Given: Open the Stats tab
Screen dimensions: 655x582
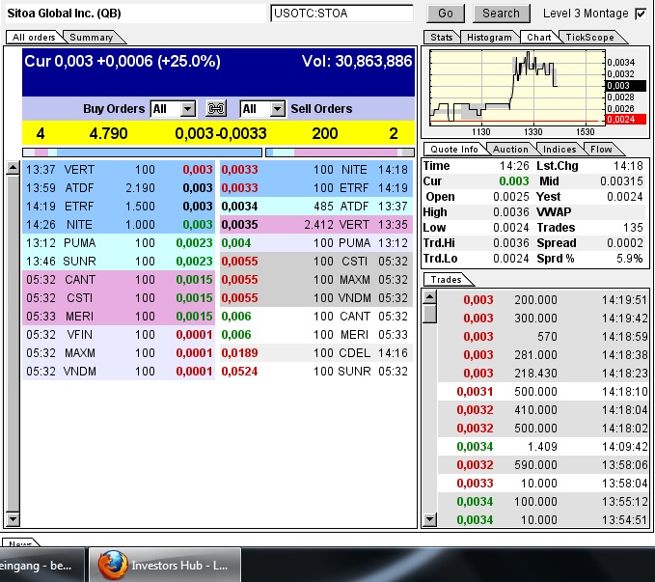Looking at the screenshot, I should [x=442, y=37].
